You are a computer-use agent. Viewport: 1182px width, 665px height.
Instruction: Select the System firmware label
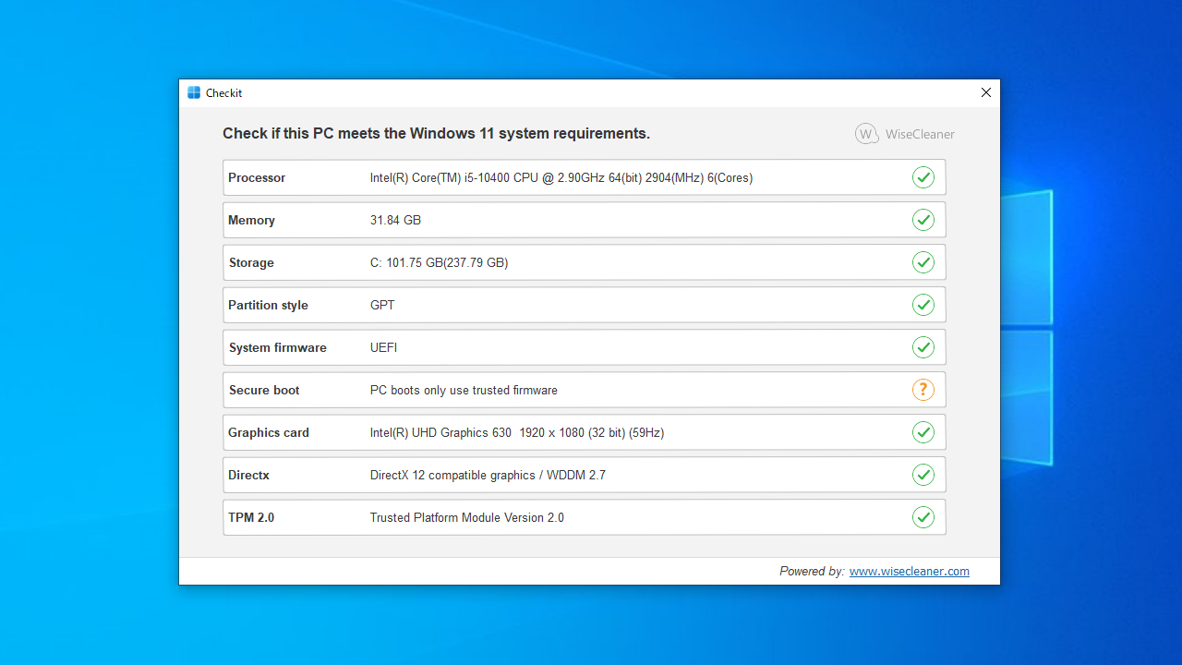click(278, 347)
